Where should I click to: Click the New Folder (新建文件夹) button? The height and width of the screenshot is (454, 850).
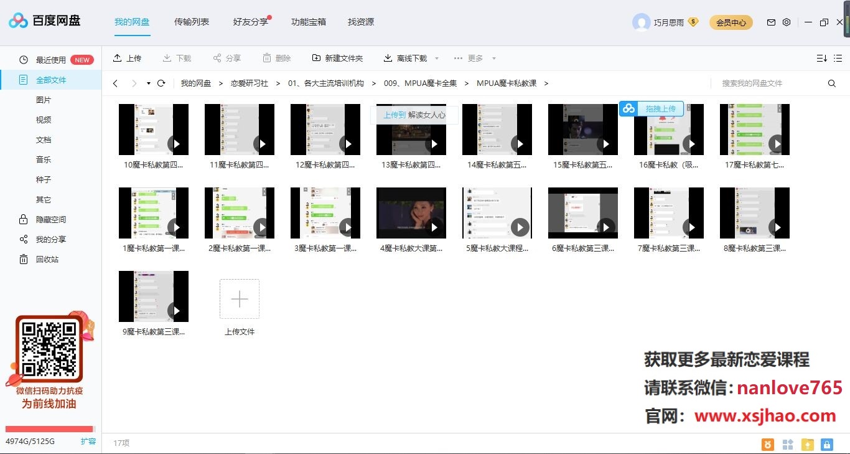coord(337,58)
